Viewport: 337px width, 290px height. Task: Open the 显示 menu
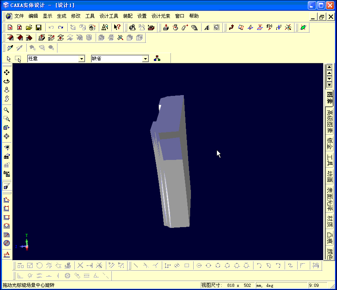pyautogui.click(x=47, y=16)
